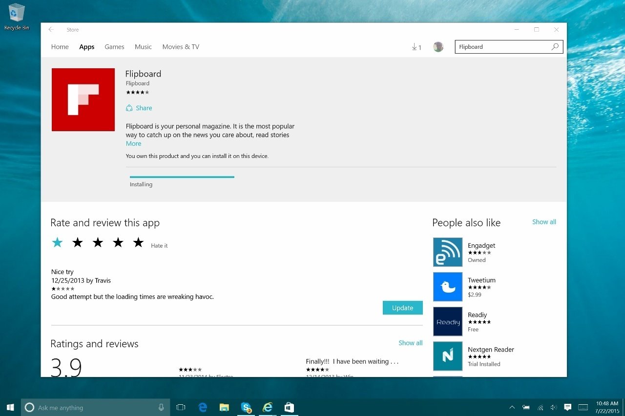Open the Action Center notifications icon
The image size is (625, 416).
568,407
